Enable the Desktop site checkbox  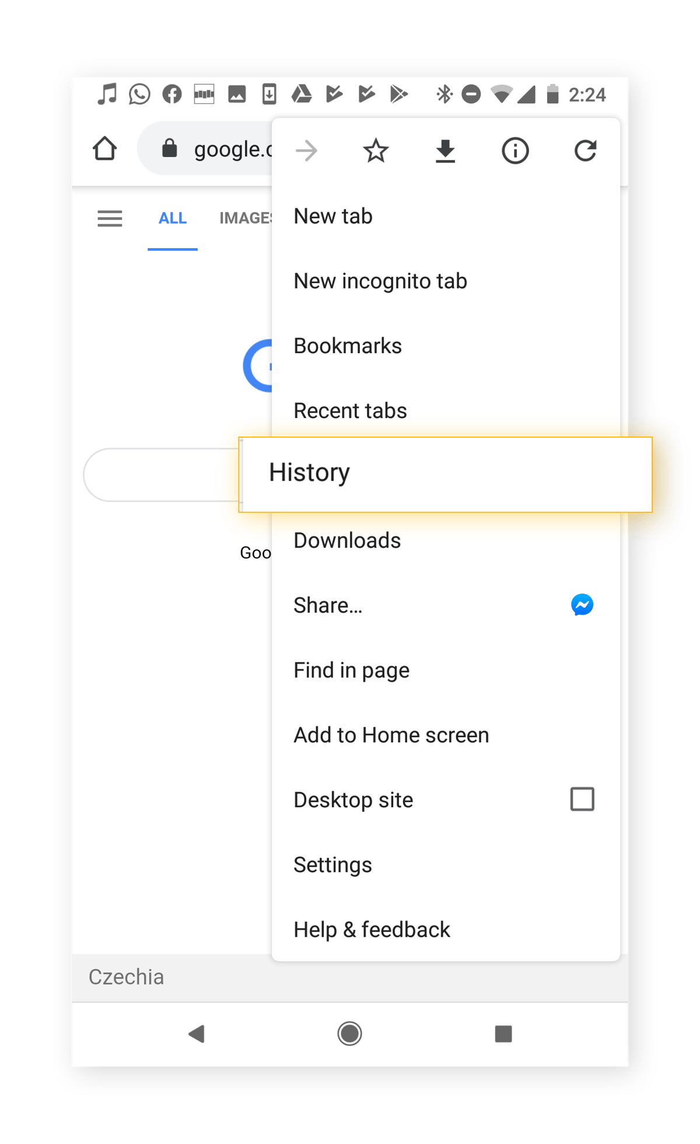[x=582, y=799]
